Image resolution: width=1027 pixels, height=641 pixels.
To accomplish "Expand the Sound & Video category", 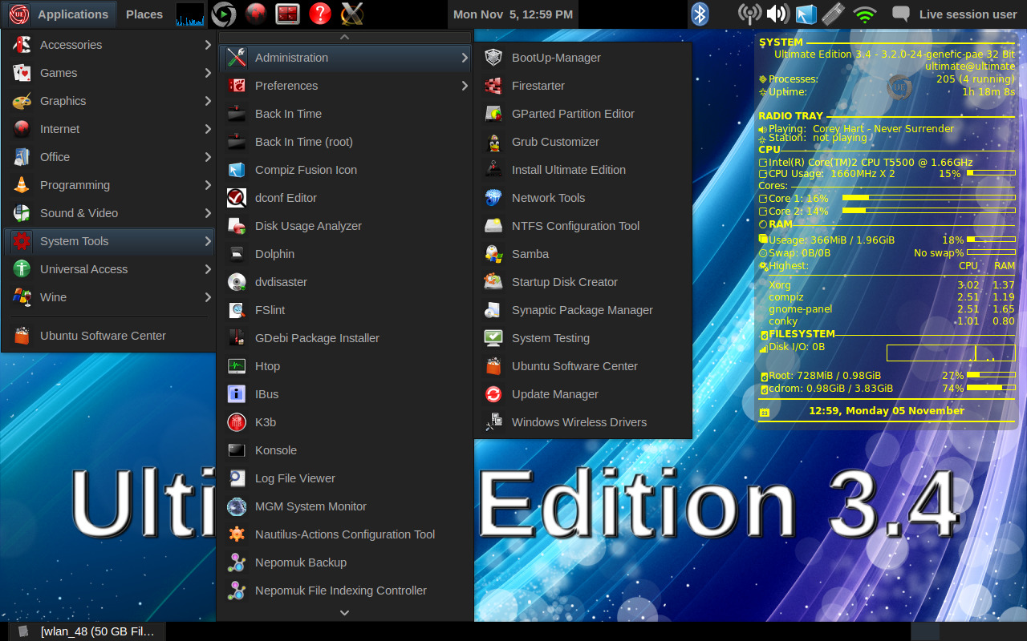I will [109, 213].
